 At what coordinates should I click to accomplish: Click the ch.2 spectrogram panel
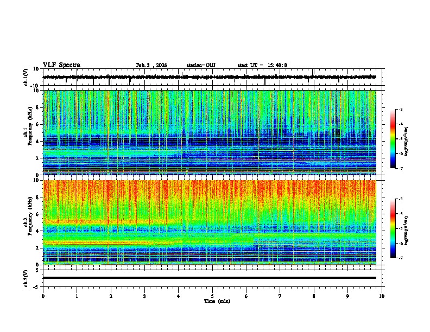coord(210,222)
